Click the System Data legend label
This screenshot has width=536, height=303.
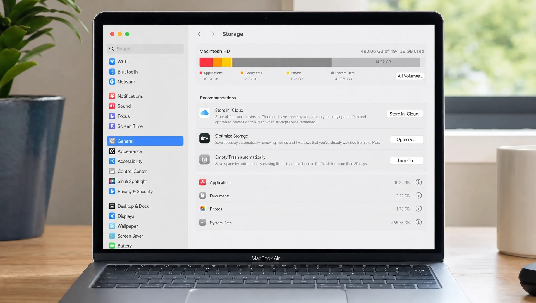click(345, 73)
